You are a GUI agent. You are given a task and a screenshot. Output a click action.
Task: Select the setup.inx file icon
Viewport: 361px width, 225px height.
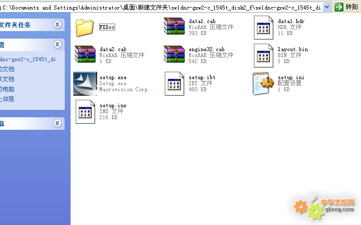point(85,112)
